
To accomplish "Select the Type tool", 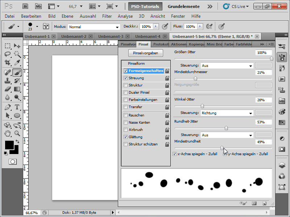I will point(17,107).
